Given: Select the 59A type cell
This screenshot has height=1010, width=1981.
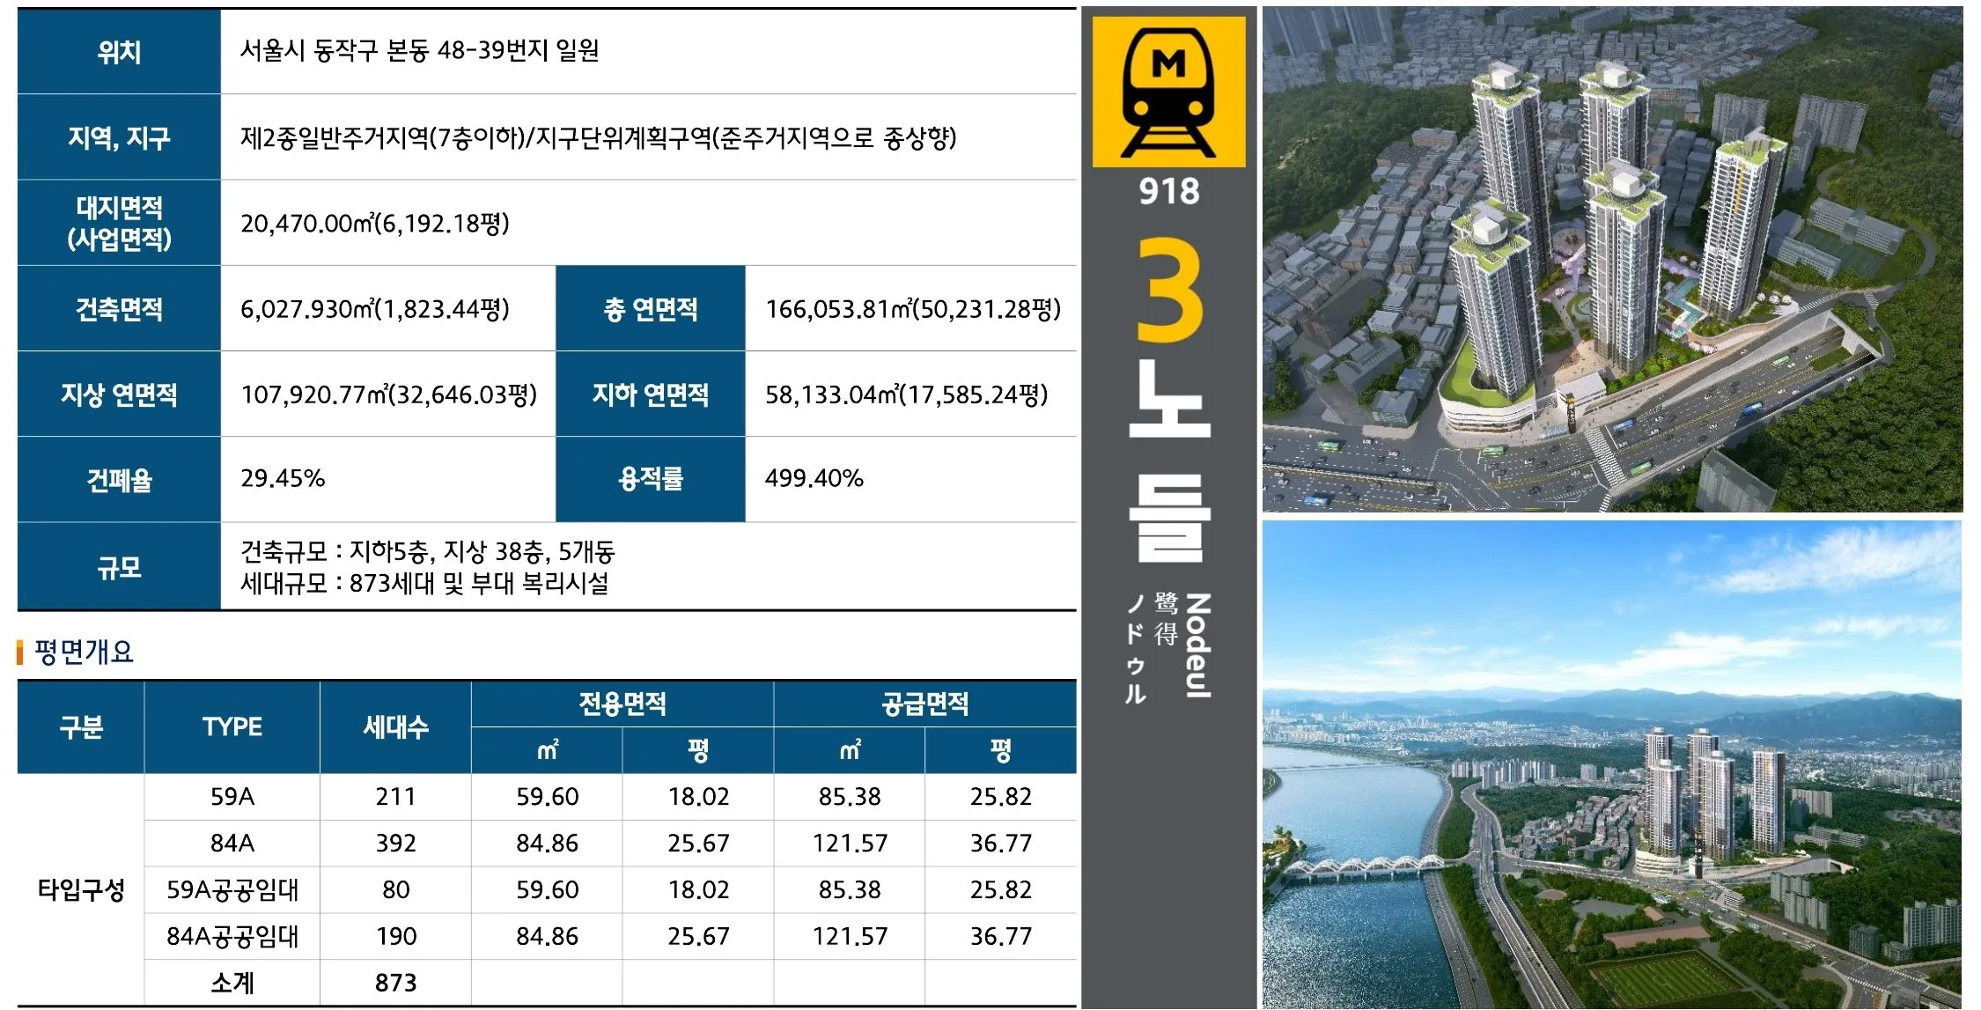Looking at the screenshot, I should [x=232, y=797].
